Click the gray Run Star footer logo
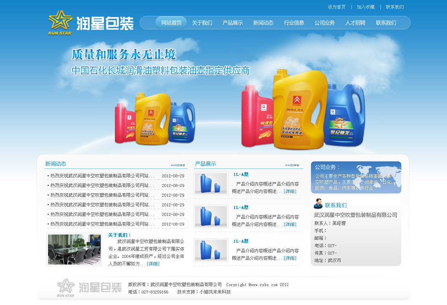 89,288
